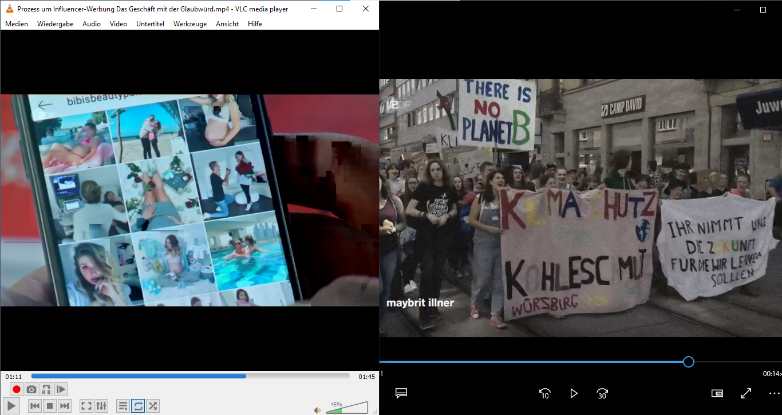
Task: Skip forward 30 seconds in right player
Action: coord(602,393)
